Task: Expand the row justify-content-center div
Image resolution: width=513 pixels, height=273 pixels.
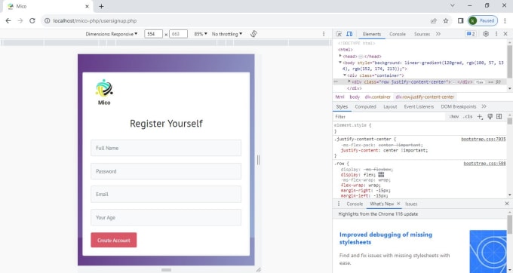Action: point(349,81)
